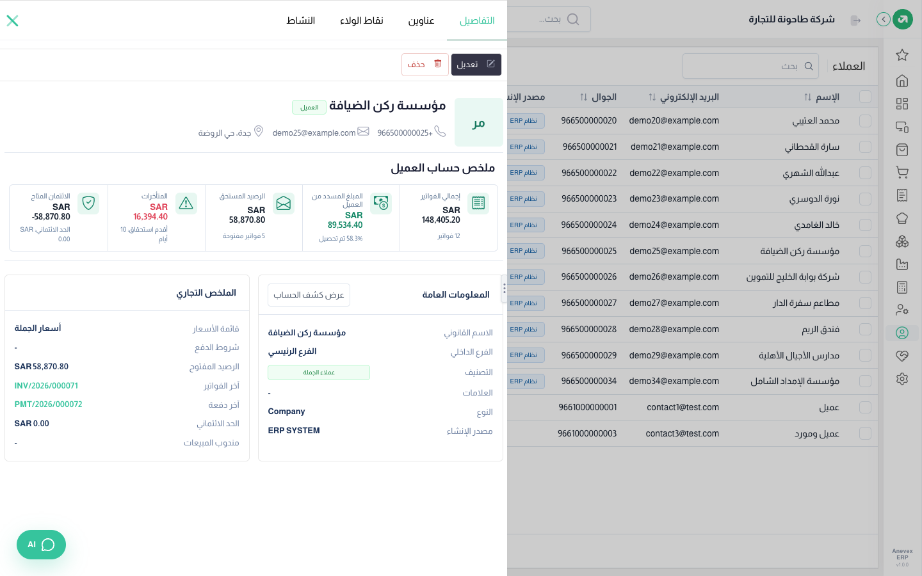Click the phone icon beside customer number
The image size is (922, 576).
tap(440, 131)
